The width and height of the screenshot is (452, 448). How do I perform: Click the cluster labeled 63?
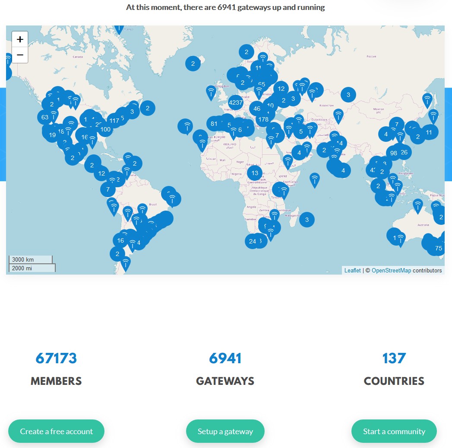[x=45, y=117]
